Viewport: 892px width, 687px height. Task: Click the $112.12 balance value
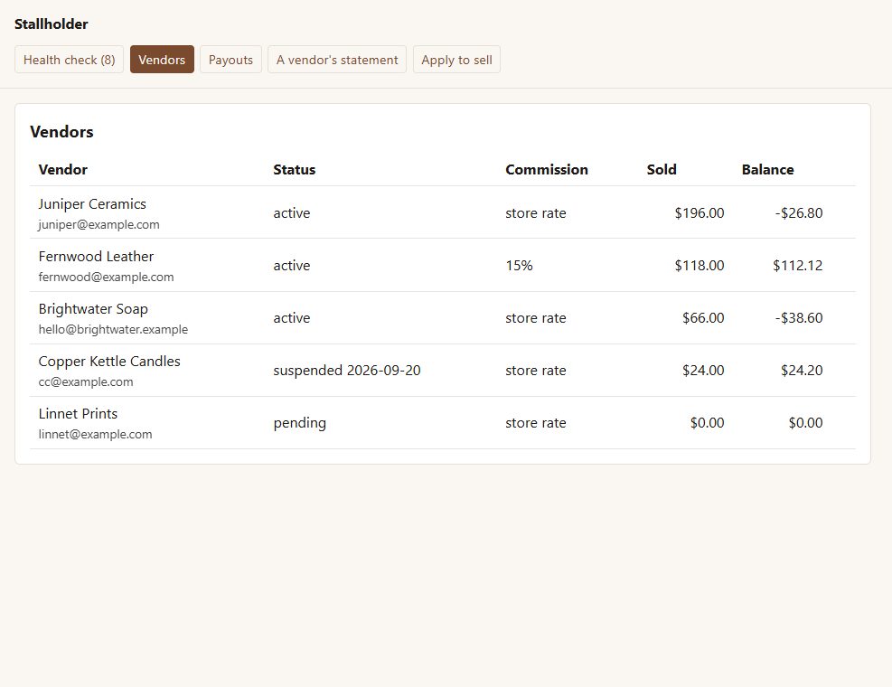click(798, 265)
